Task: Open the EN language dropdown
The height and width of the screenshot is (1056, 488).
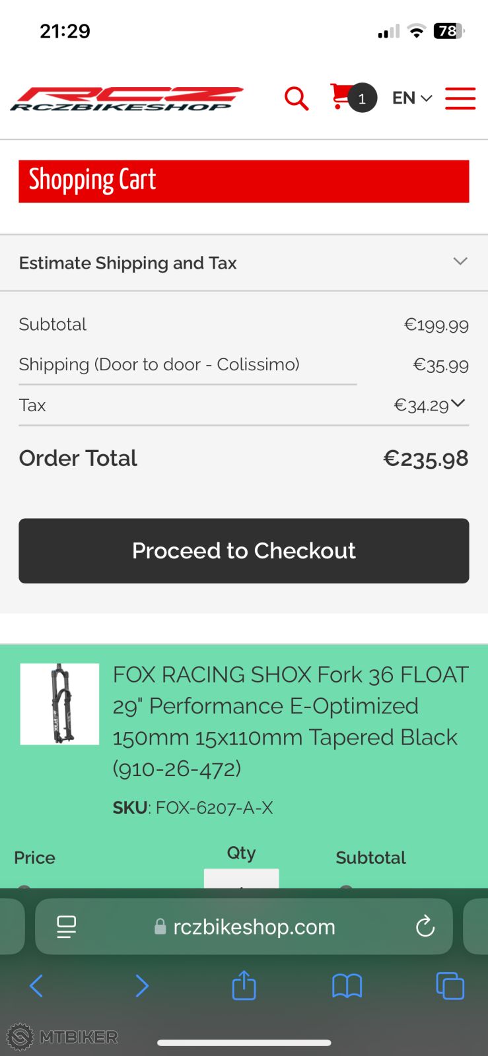Action: click(x=411, y=98)
